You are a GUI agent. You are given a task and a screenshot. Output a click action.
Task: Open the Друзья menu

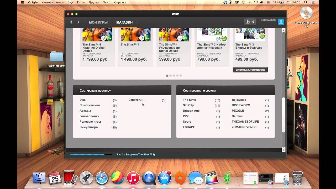coord(94,2)
